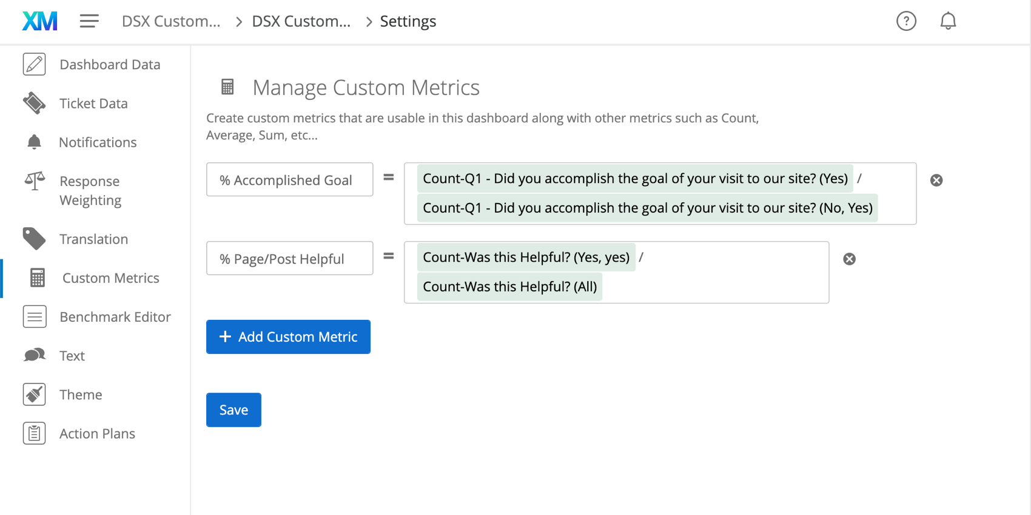Remove the % Page/Post Helpful metric

click(x=849, y=259)
